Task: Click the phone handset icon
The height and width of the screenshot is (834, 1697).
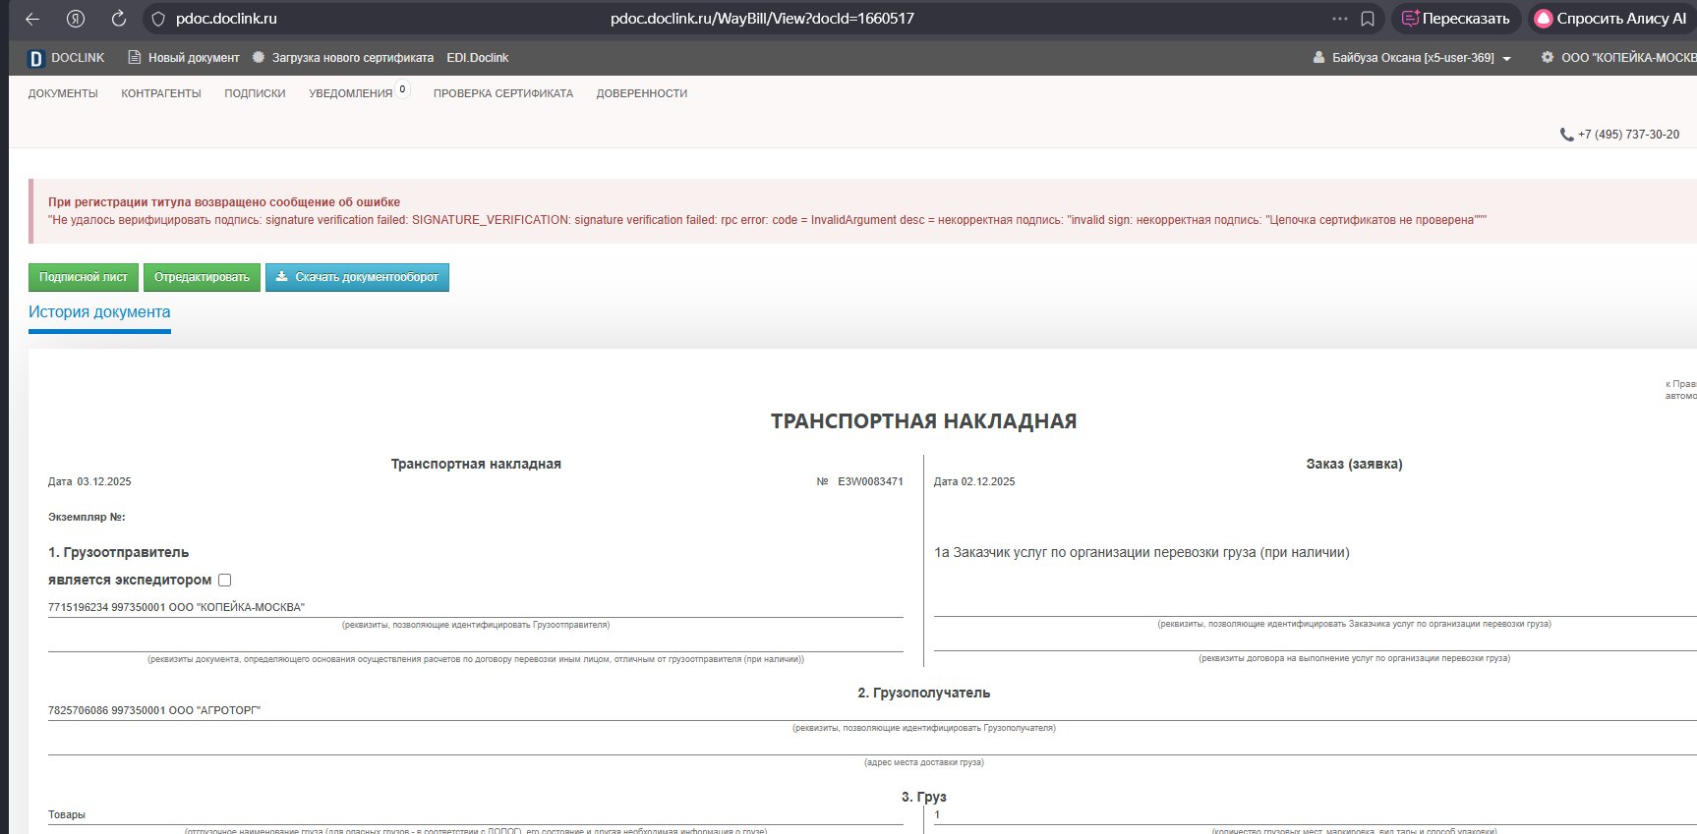Action: click(1567, 135)
